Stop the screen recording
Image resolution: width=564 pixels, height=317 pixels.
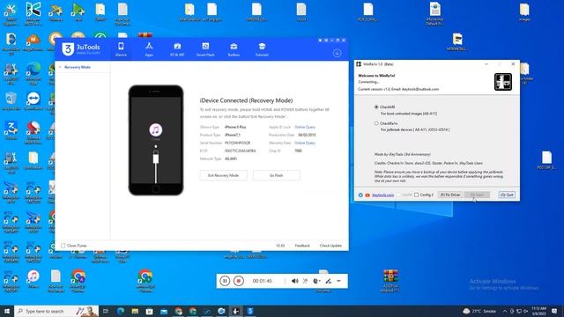click(239, 281)
